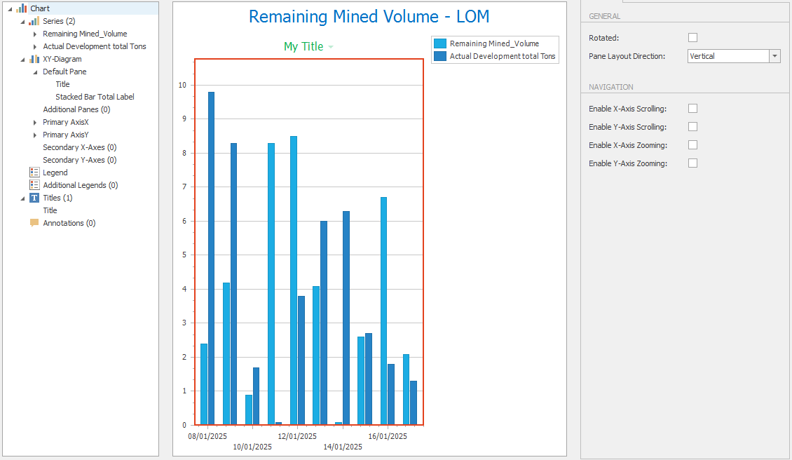Click Actual Development total Tons legend swatch

tap(440, 56)
